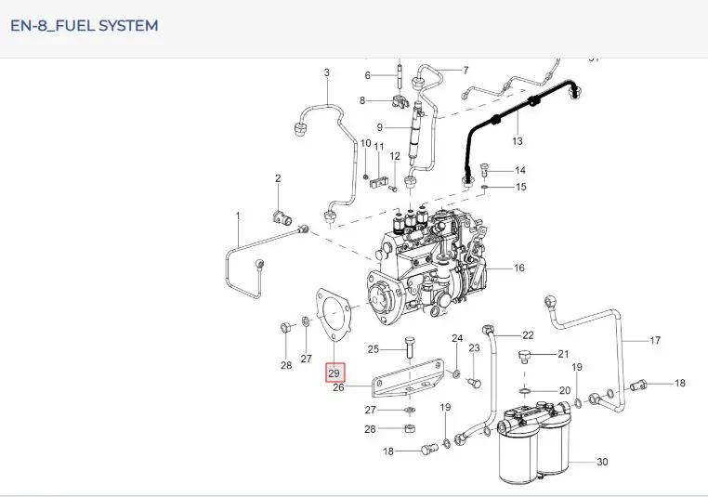The height and width of the screenshot is (497, 708).
Task: Select the highlighted part number 29 label
Action: click(x=335, y=373)
